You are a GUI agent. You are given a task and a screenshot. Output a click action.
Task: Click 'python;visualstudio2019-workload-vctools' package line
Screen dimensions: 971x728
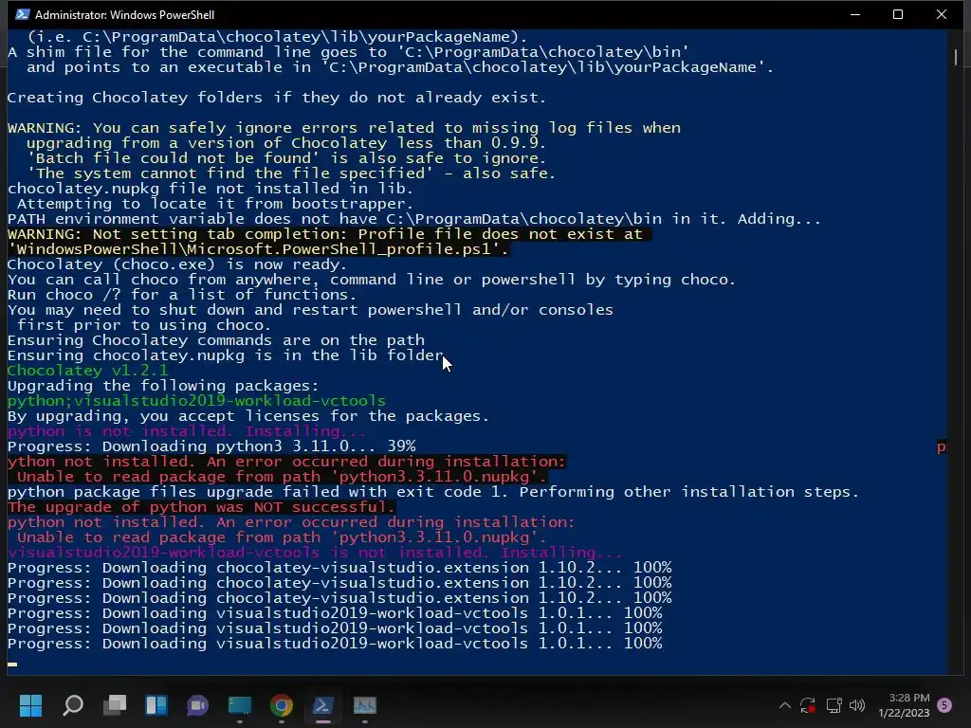click(196, 401)
